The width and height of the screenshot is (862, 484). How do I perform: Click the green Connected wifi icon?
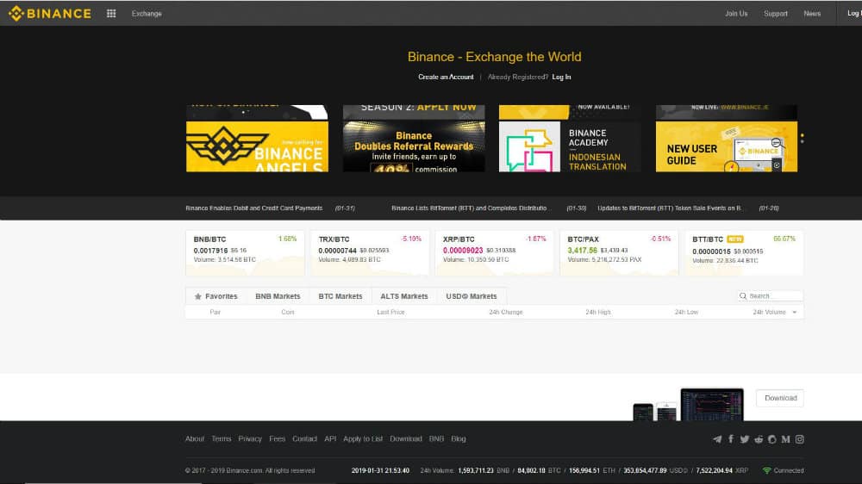(767, 470)
